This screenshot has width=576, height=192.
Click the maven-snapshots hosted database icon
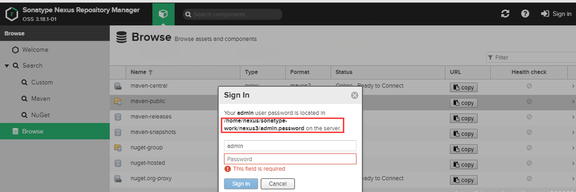118,133
